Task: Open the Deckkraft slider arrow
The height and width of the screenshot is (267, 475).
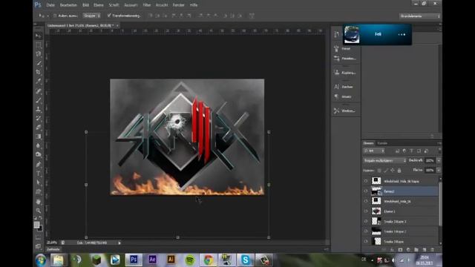Action: pyautogui.click(x=439, y=160)
